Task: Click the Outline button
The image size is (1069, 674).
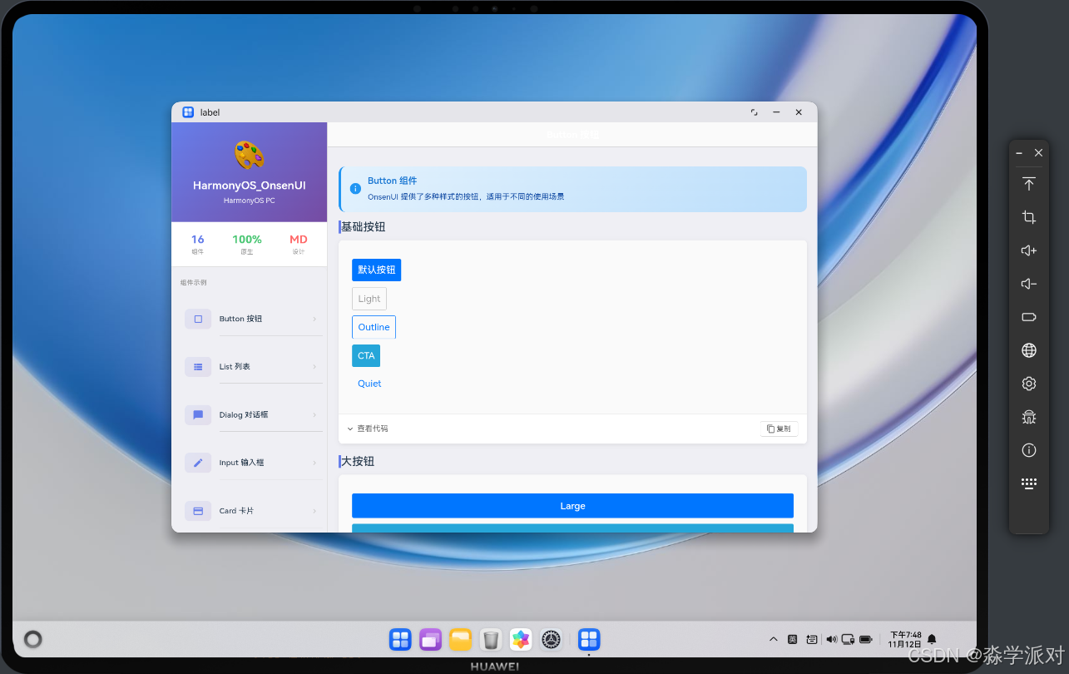Action: (x=374, y=327)
